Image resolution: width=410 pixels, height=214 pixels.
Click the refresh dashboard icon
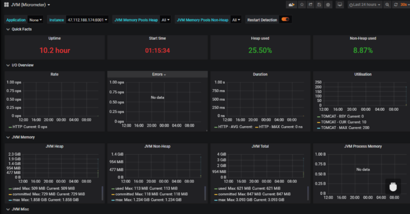pos(396,5)
